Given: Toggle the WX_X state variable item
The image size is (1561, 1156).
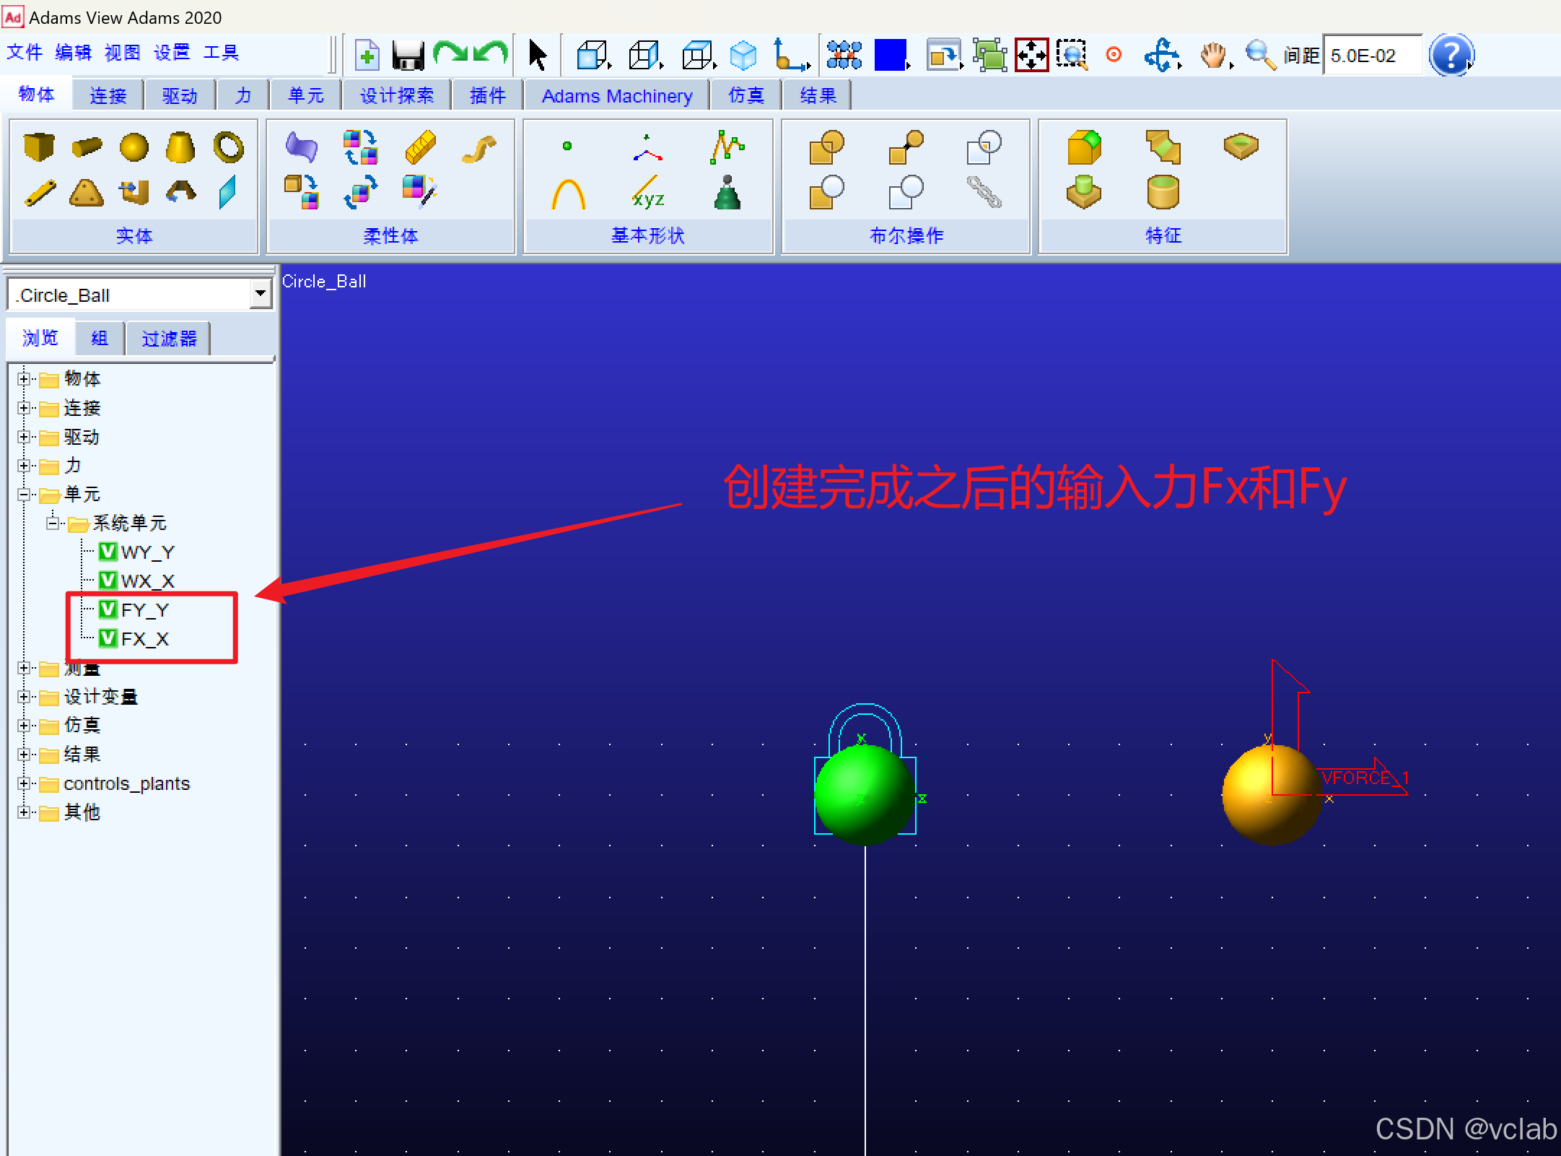Looking at the screenshot, I should (x=147, y=581).
